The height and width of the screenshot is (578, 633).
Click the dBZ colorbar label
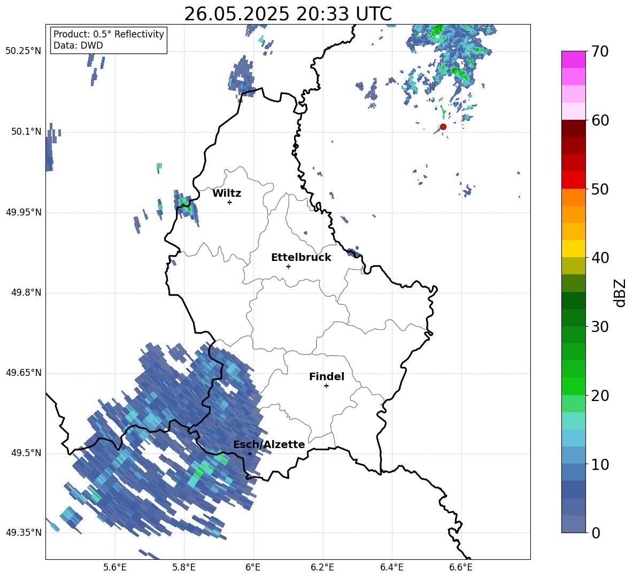(x=621, y=292)
